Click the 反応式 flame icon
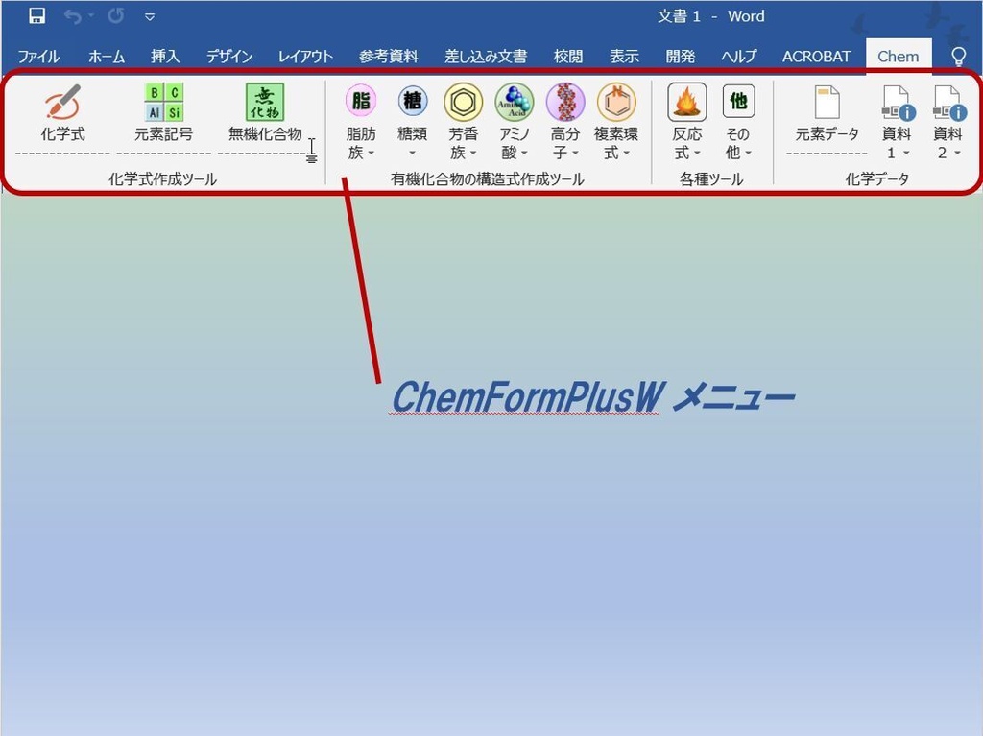The width and height of the screenshot is (983, 736). click(x=687, y=102)
